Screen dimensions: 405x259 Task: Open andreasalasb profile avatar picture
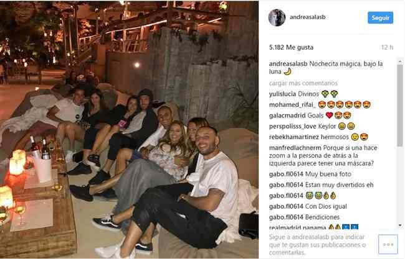[x=277, y=17]
